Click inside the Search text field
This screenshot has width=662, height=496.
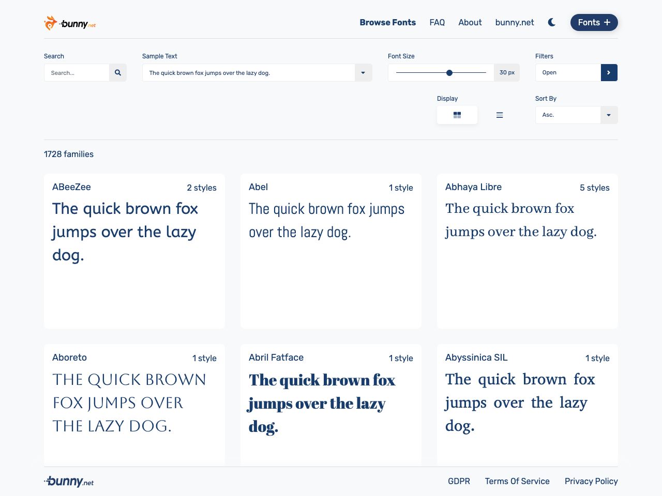point(77,72)
